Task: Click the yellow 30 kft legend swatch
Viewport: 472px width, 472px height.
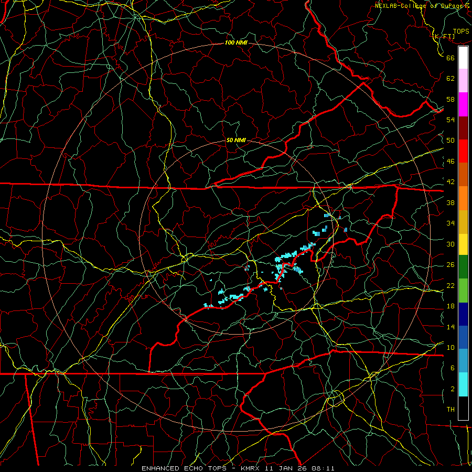Action: pos(463,244)
